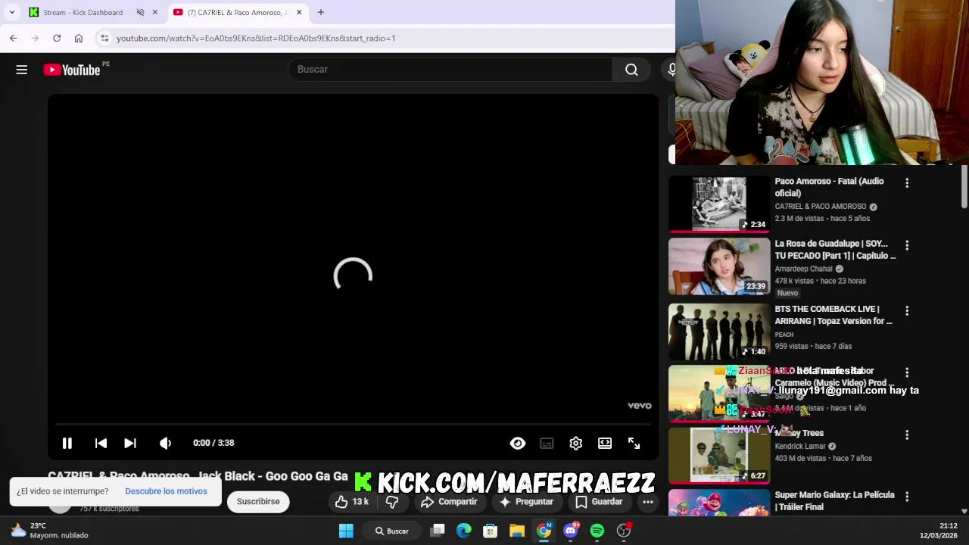Launch Microsoft Edge from taskbar
Screen dimensions: 969x545
(464, 531)
